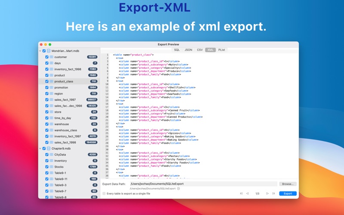The width and height of the screenshot is (344, 215).
Task: Click the table icon beside region
Action: (x=51, y=93)
